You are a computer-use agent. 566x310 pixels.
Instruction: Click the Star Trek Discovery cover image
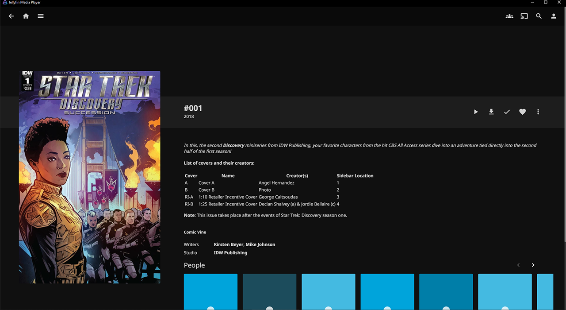(x=90, y=177)
